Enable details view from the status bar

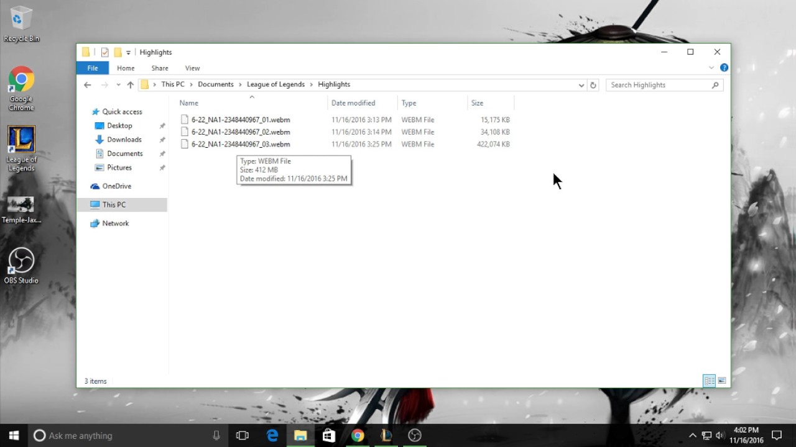click(x=709, y=380)
